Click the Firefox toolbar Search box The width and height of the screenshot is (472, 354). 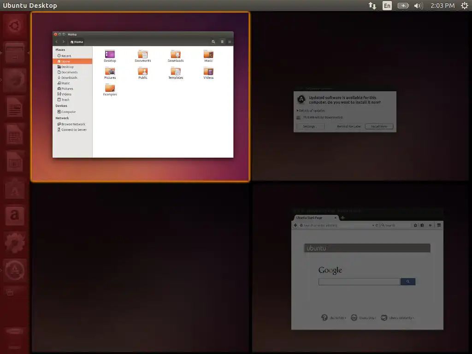pos(395,225)
